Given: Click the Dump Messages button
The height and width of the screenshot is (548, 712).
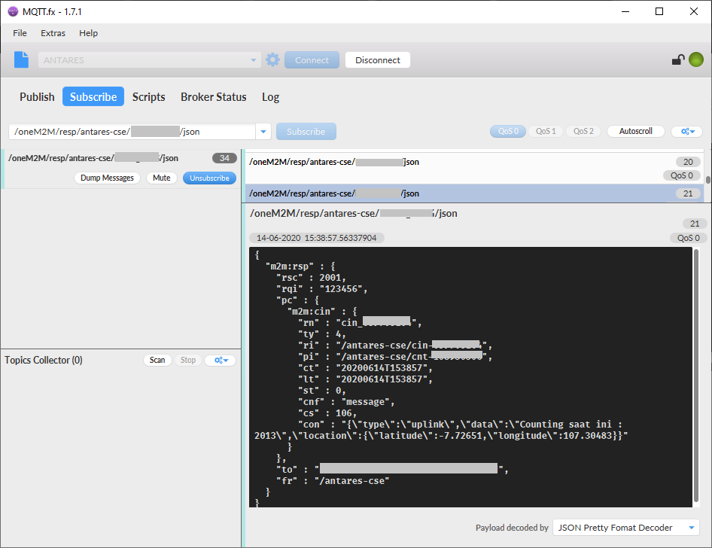Looking at the screenshot, I should tap(107, 178).
